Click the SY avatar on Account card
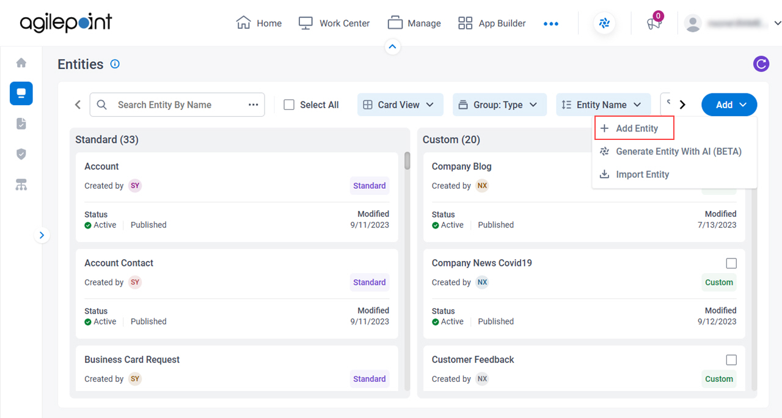 tap(135, 186)
